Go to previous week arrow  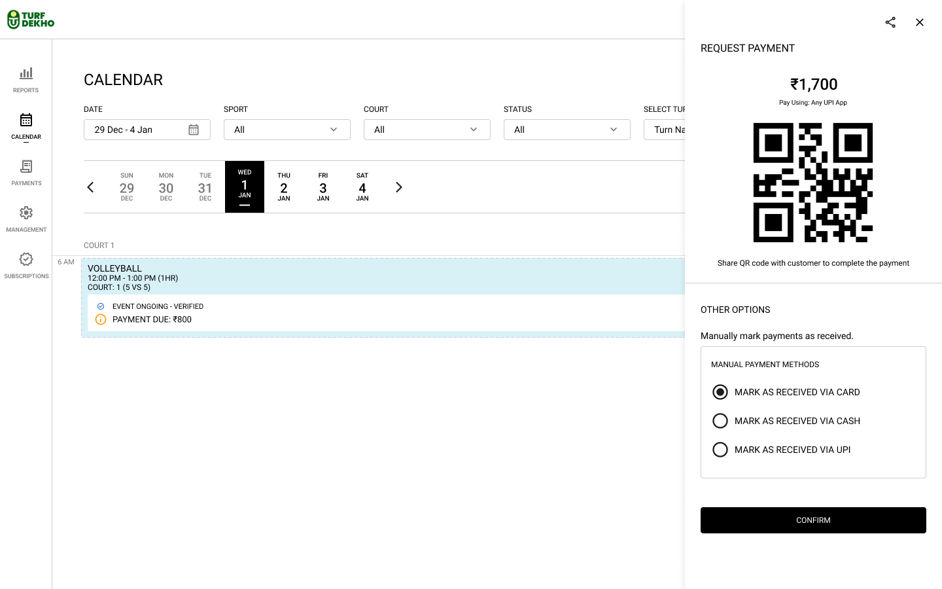pyautogui.click(x=90, y=187)
